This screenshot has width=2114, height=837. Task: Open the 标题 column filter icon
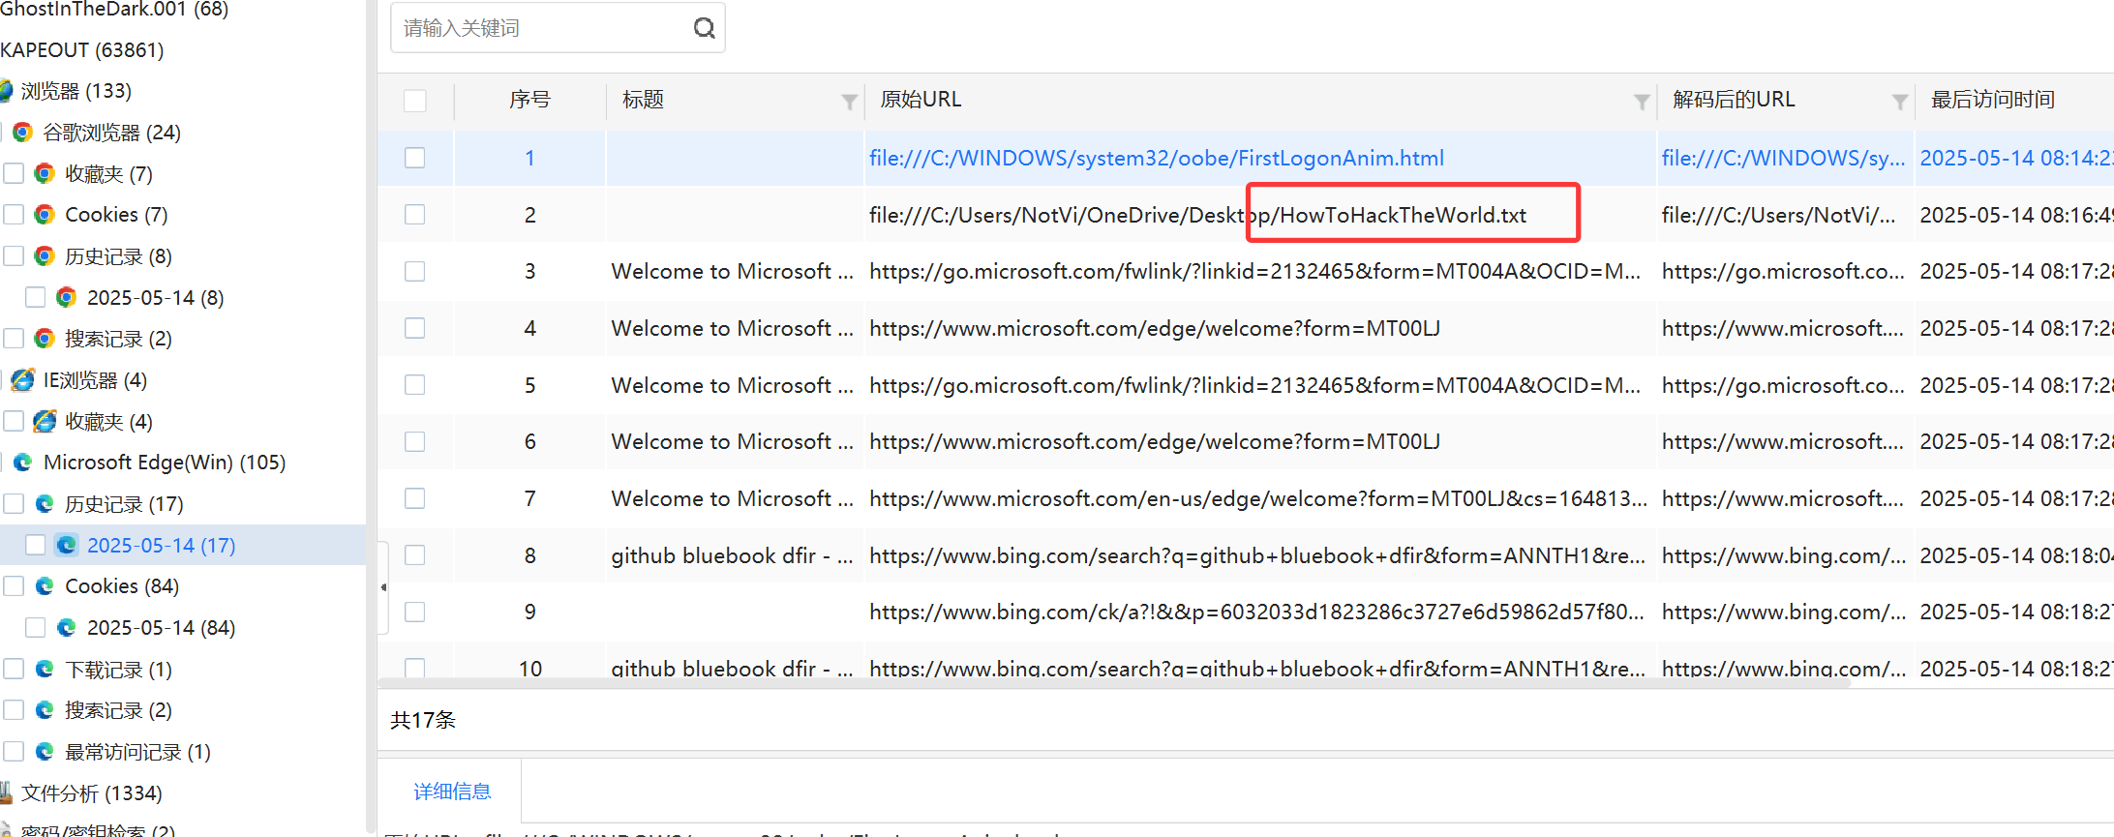pos(849,102)
